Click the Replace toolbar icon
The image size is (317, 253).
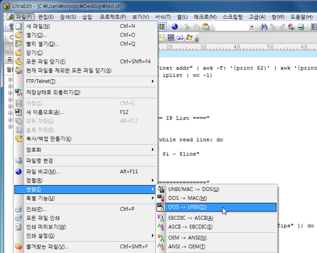pos(291,27)
